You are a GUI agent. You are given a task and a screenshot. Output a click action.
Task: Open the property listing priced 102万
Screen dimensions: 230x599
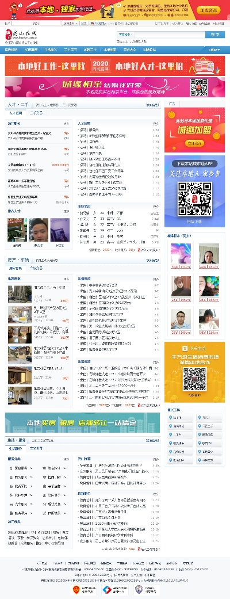39,334
